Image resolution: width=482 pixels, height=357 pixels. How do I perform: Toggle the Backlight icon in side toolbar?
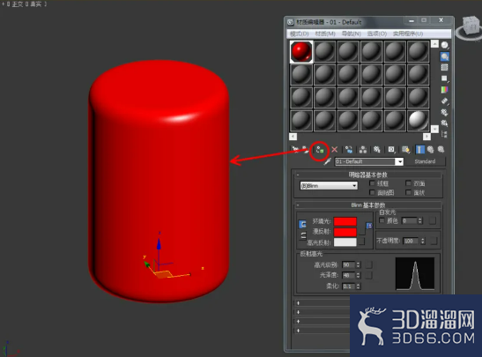(x=444, y=56)
